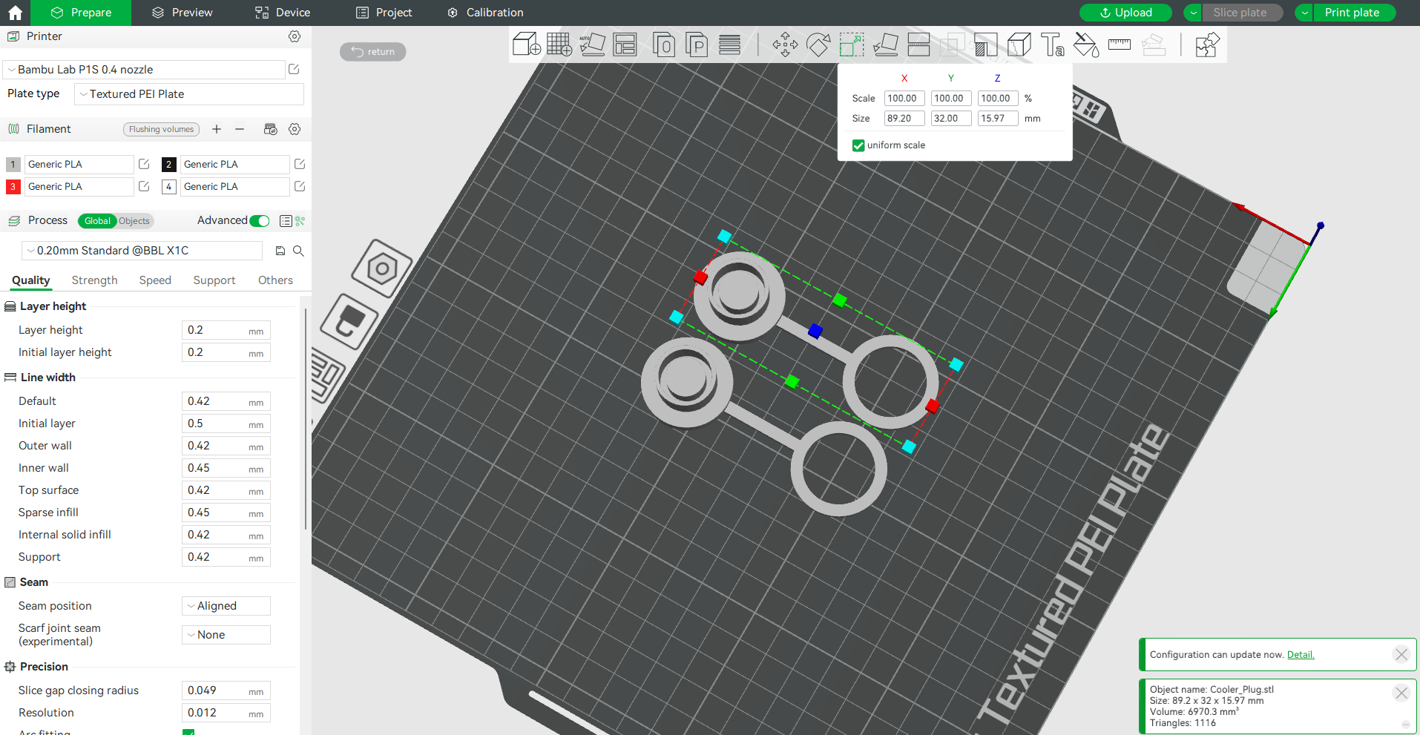
Task: Switch to Strength settings tab
Action: (95, 280)
